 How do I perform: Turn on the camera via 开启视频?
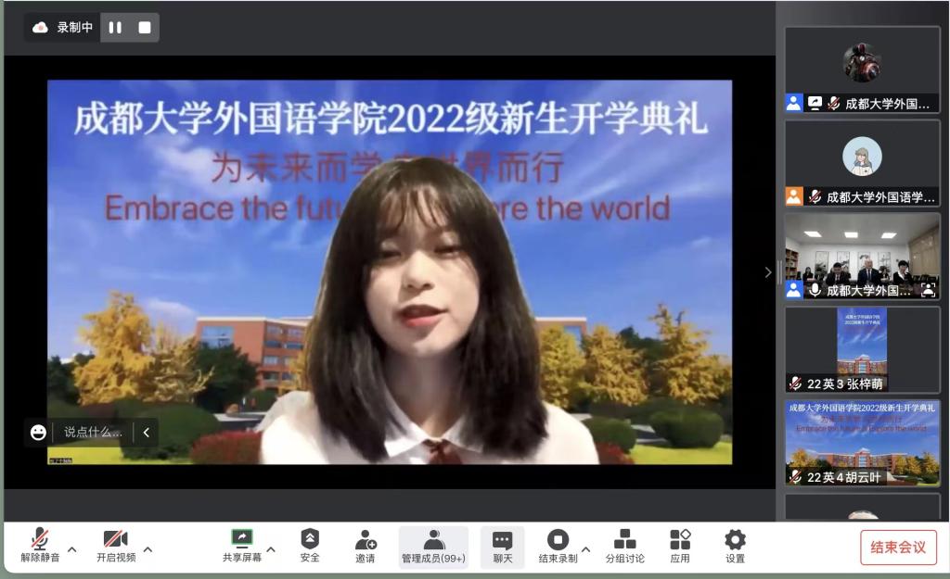(116, 546)
